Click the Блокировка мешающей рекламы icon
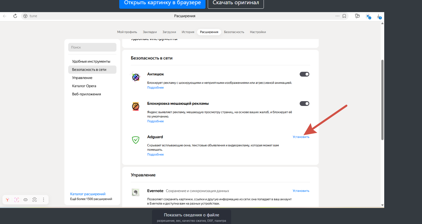 [136, 106]
